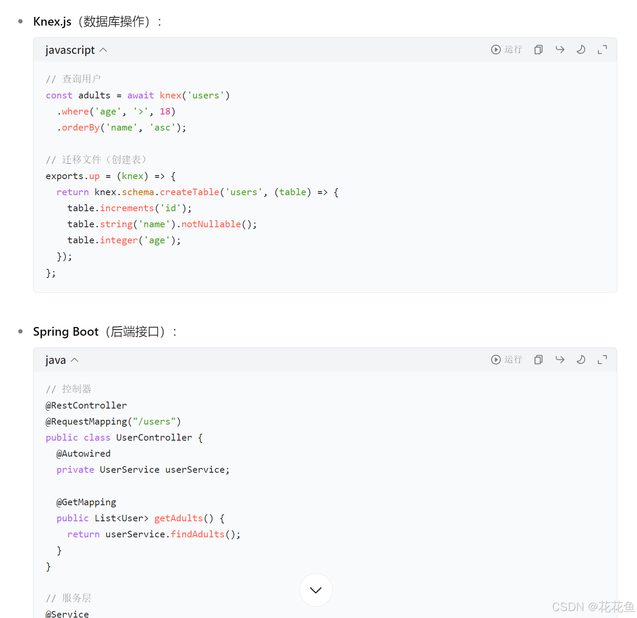Screen dimensions: 637x618
Task: Copy the javascript code block
Action: (538, 49)
